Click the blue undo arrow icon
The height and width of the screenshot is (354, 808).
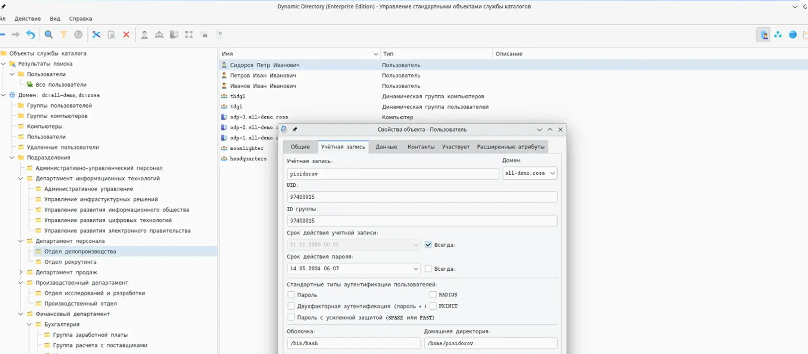31,35
